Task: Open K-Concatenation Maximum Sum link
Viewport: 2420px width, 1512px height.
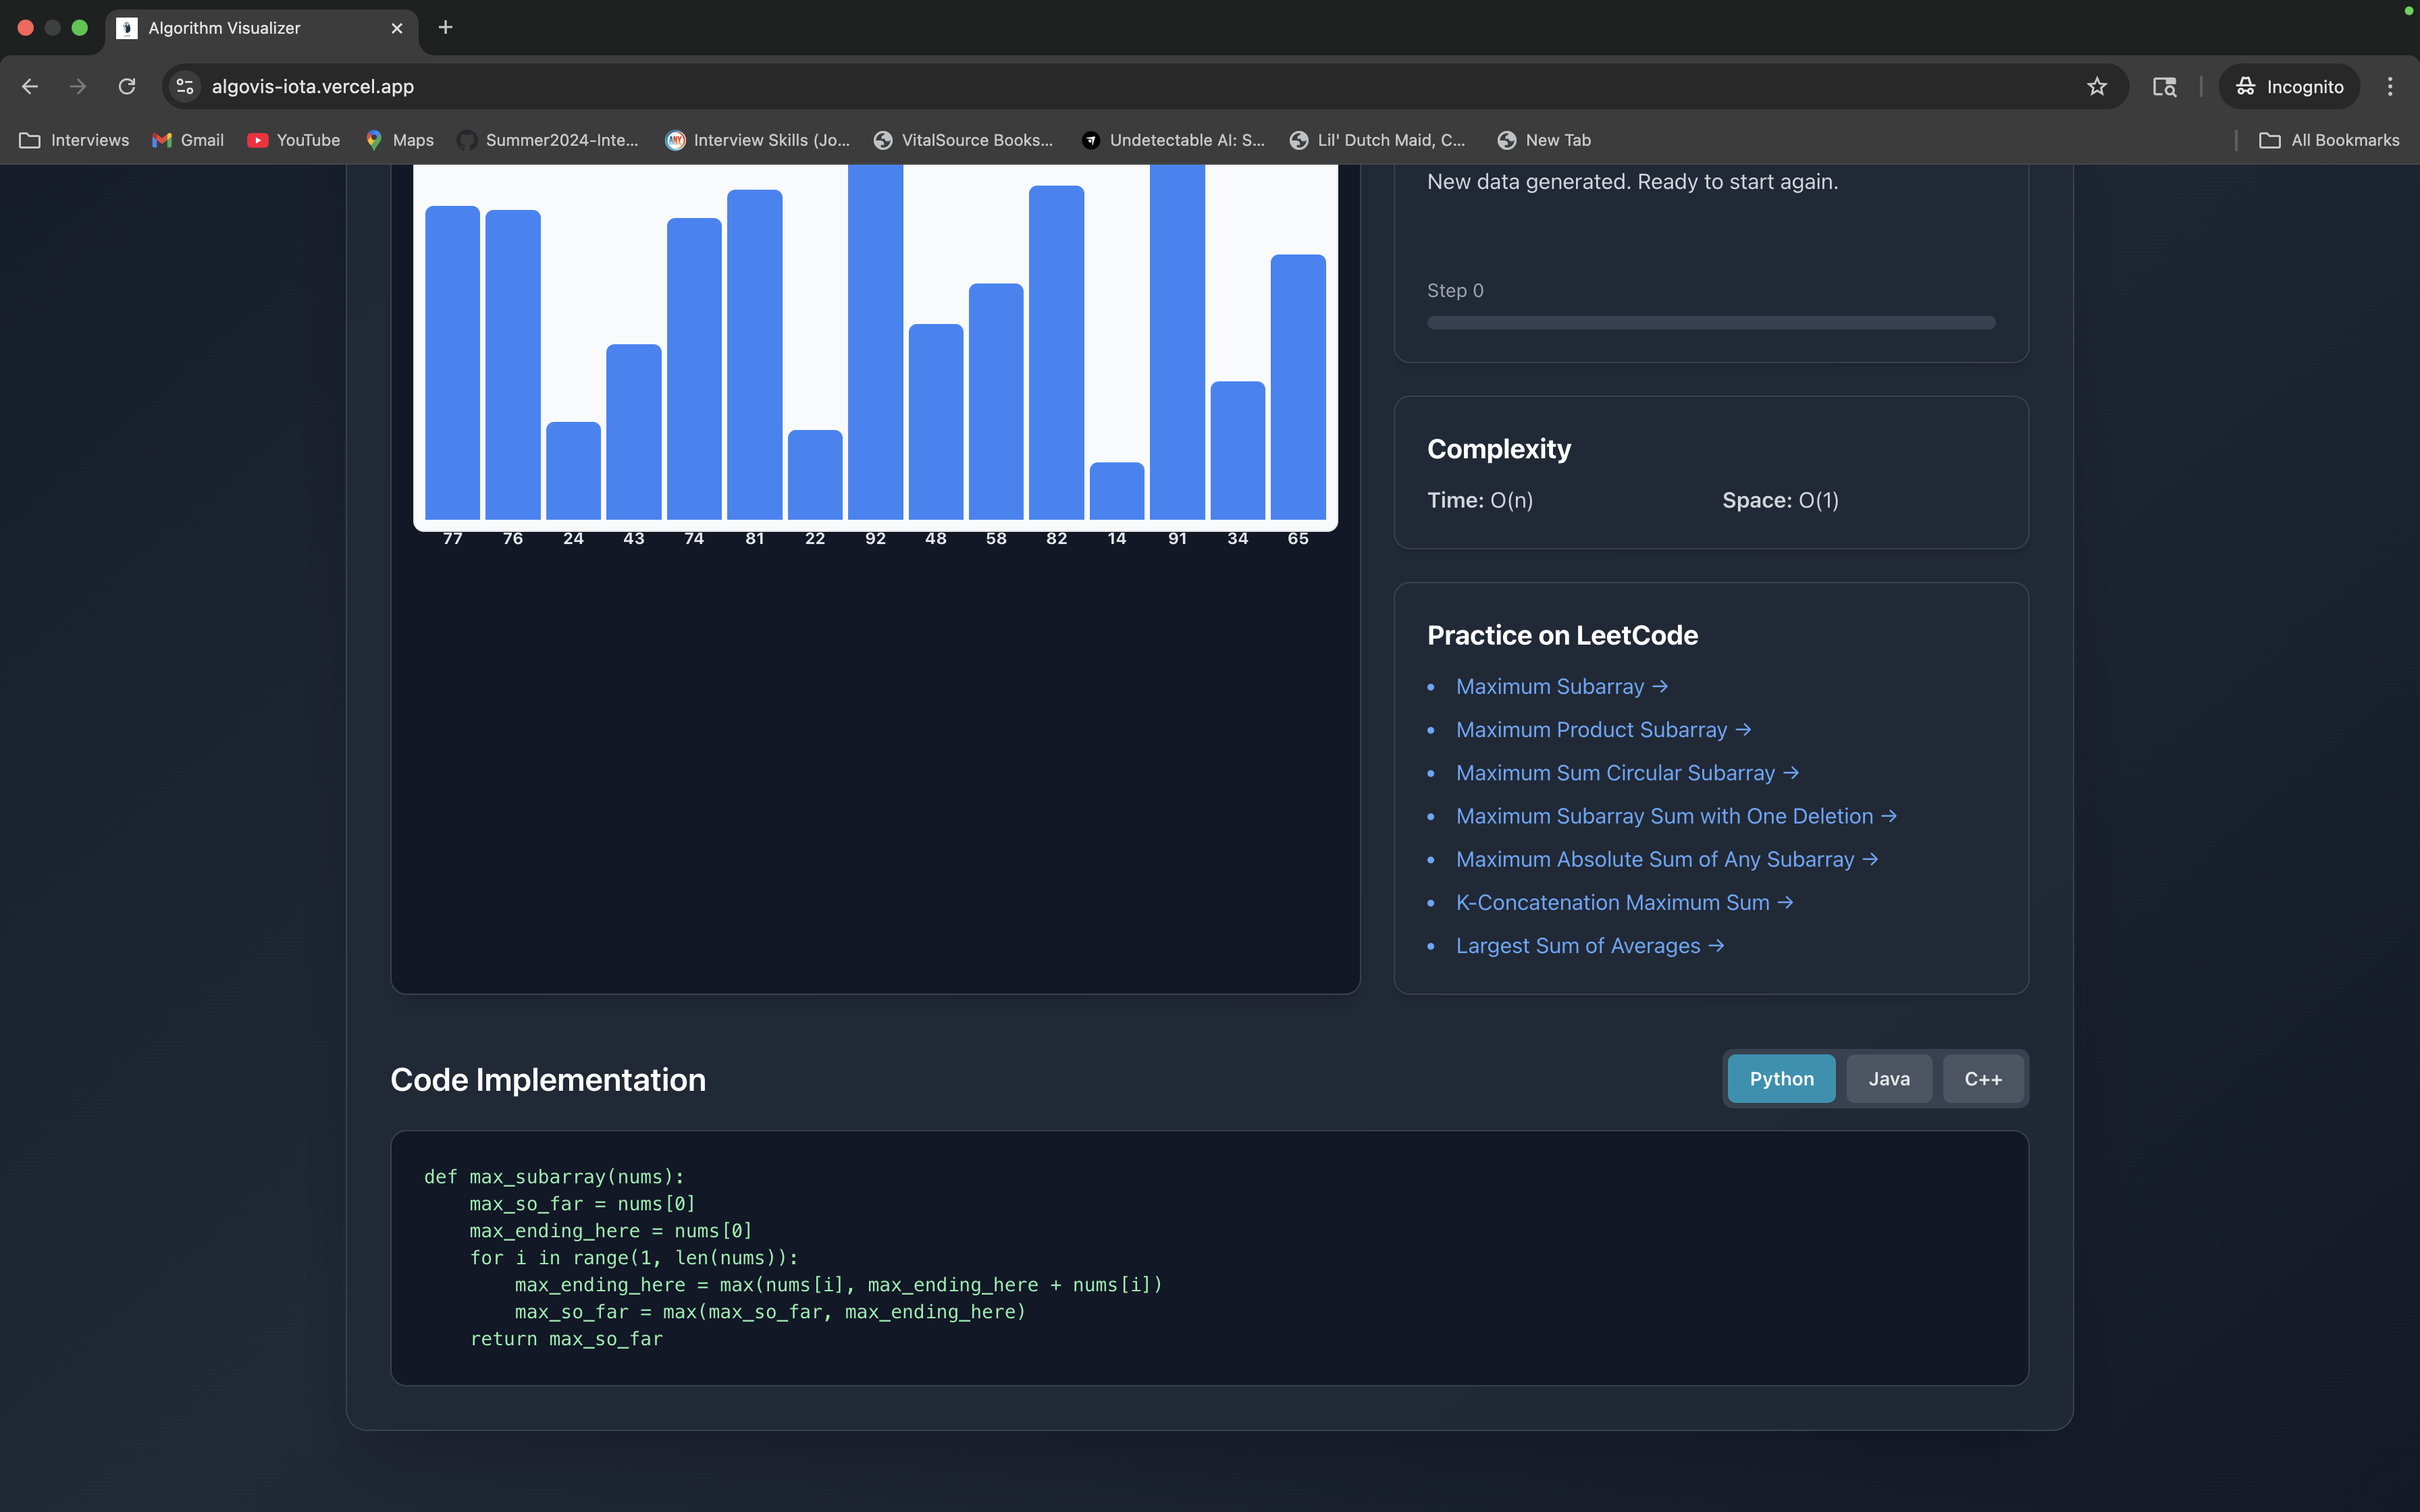Action: tap(1624, 902)
